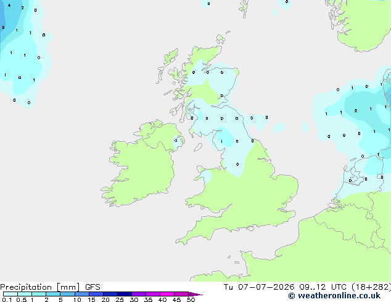Click the 'GFS' model label
This screenshot has height=302, width=391.
[x=93, y=287]
